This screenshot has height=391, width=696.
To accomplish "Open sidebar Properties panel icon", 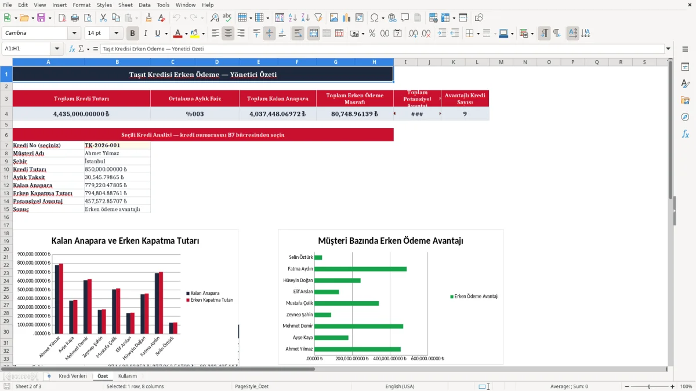I will pyautogui.click(x=685, y=67).
